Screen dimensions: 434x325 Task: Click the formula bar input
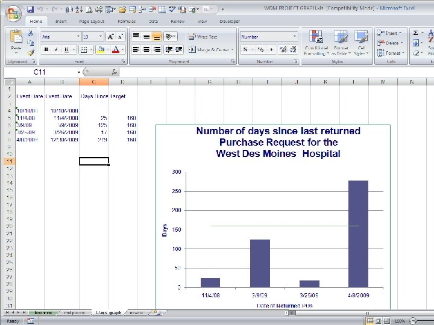[275, 72]
